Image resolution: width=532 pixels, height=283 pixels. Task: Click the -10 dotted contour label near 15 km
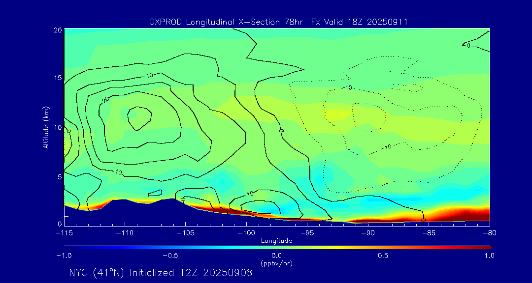pos(348,87)
